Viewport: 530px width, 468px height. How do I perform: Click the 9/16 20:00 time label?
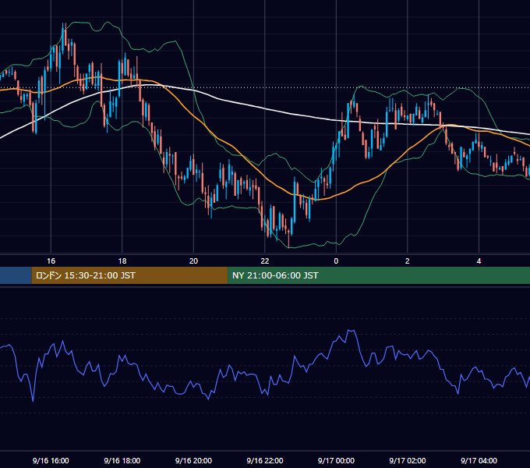(x=193, y=460)
